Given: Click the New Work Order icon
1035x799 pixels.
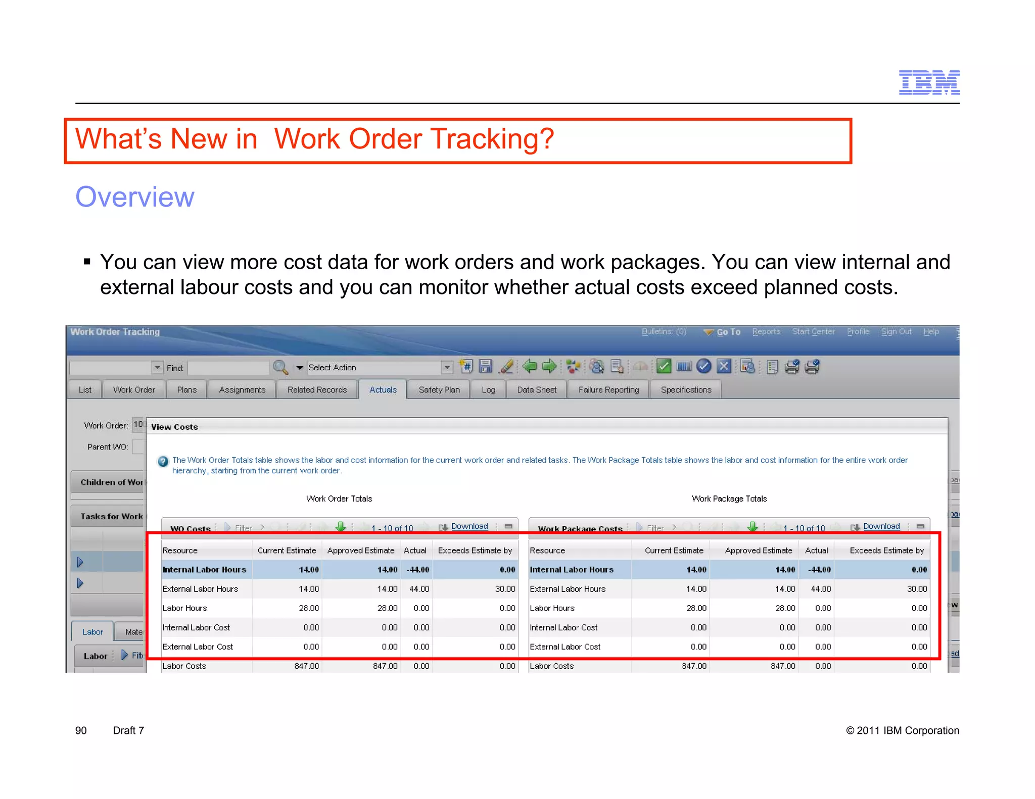Looking at the screenshot, I should [x=466, y=366].
